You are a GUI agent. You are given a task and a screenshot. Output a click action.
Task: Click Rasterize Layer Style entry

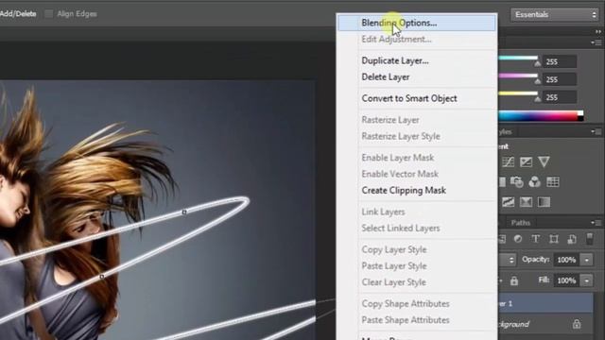pyautogui.click(x=417, y=136)
